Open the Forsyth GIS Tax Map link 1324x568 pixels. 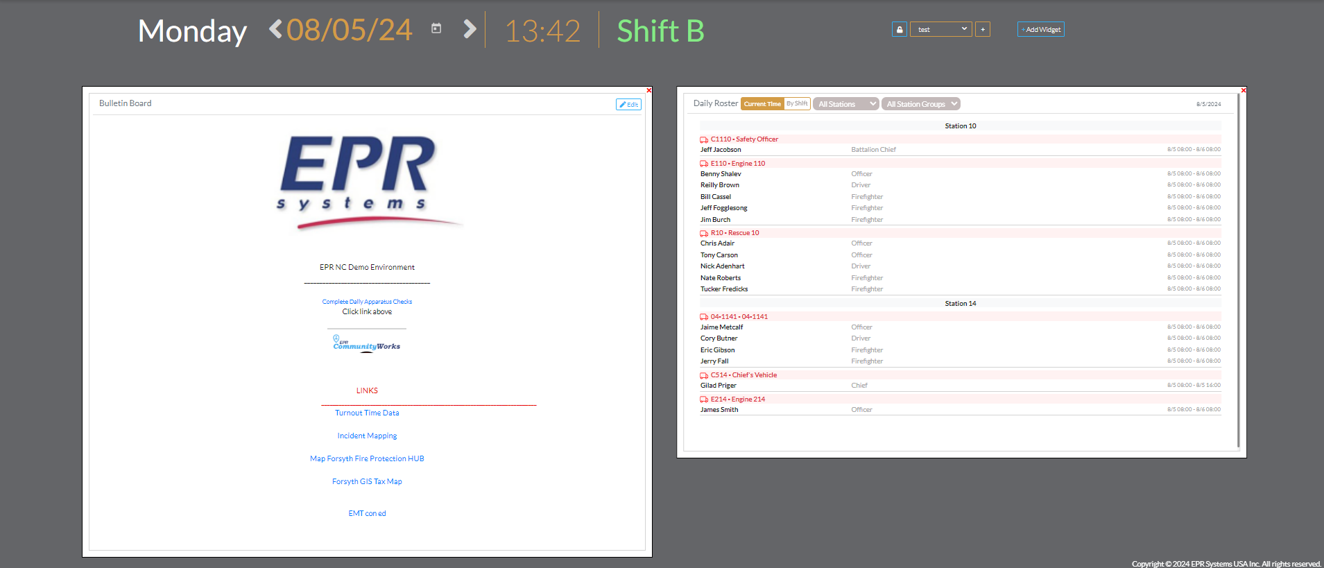coord(367,481)
